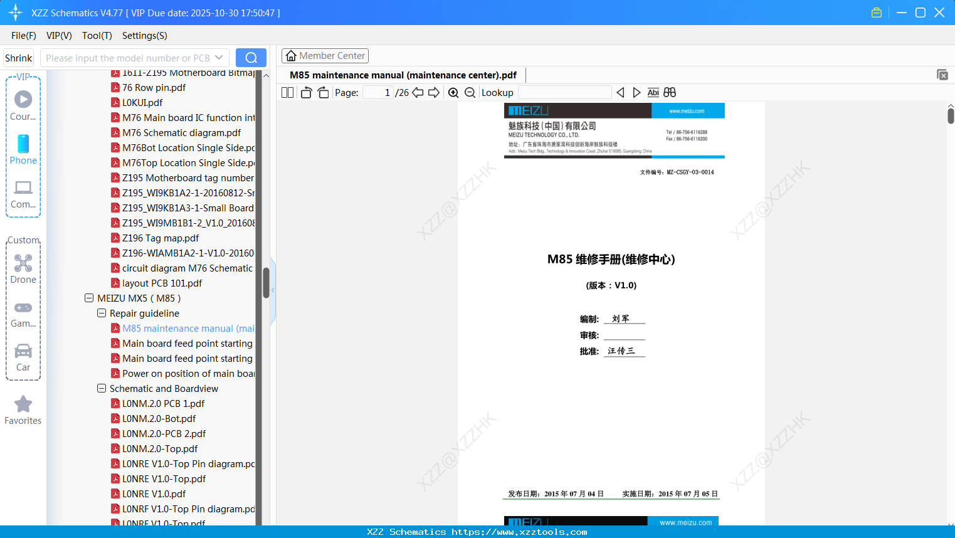The height and width of the screenshot is (538, 955).
Task: Open the VIP(V) menu
Action: tap(58, 36)
